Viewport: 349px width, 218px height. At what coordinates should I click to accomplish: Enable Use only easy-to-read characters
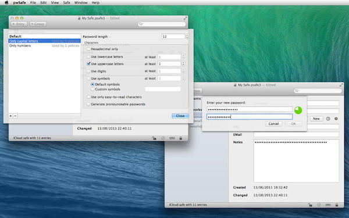click(88, 97)
